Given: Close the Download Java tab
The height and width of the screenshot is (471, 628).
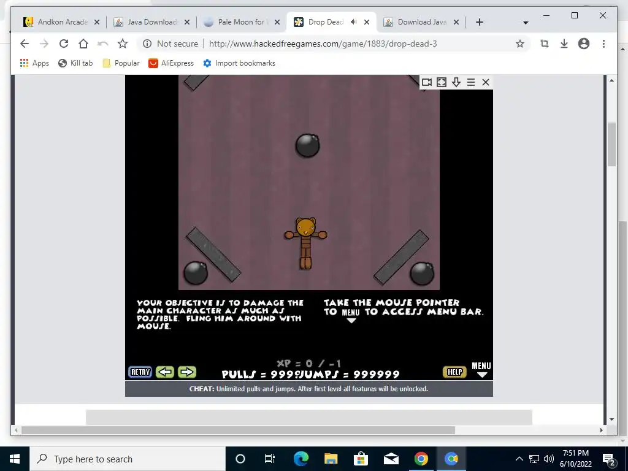Looking at the screenshot, I should click(x=456, y=23).
